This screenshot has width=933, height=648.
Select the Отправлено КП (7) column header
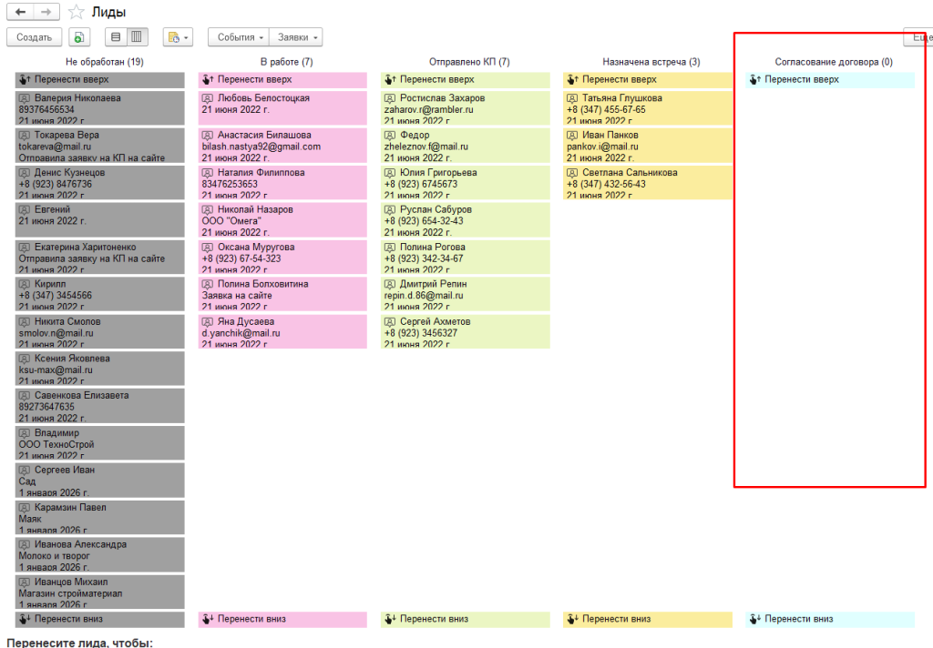[x=469, y=62]
